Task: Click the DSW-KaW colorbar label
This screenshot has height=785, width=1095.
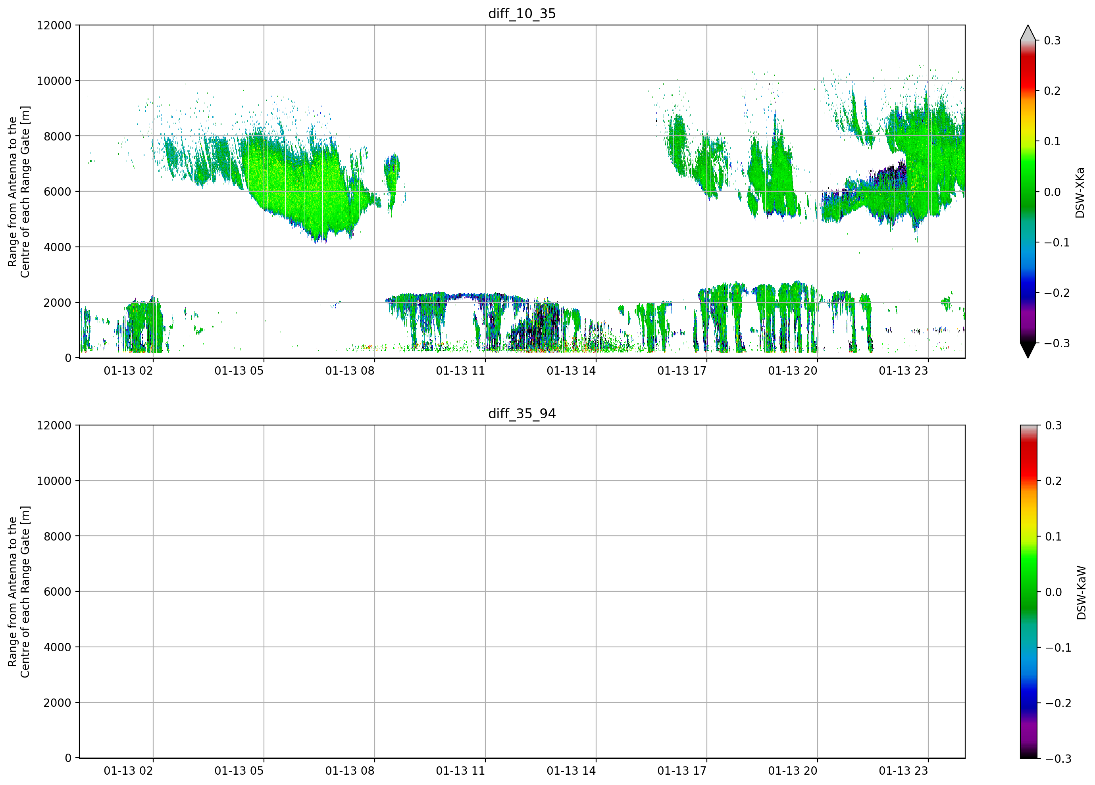Action: click(x=1082, y=593)
